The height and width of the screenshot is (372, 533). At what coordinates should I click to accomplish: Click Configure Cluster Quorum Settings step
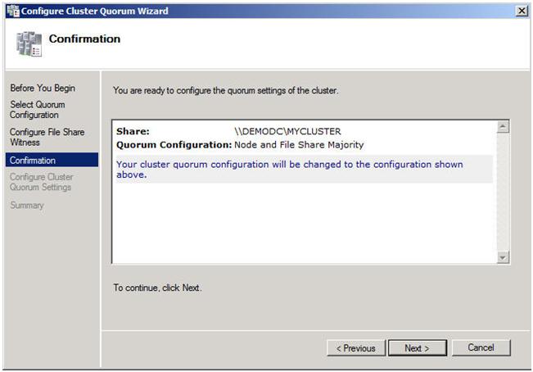pos(41,182)
